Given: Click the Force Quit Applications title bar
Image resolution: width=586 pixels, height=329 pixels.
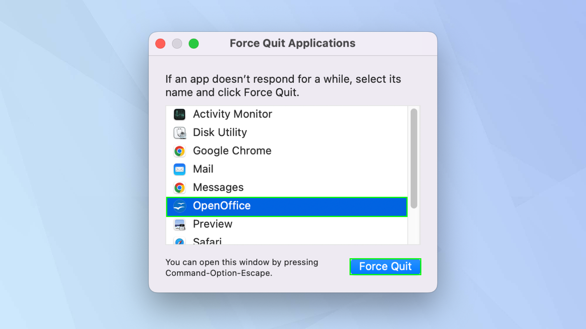Looking at the screenshot, I should pos(292,43).
